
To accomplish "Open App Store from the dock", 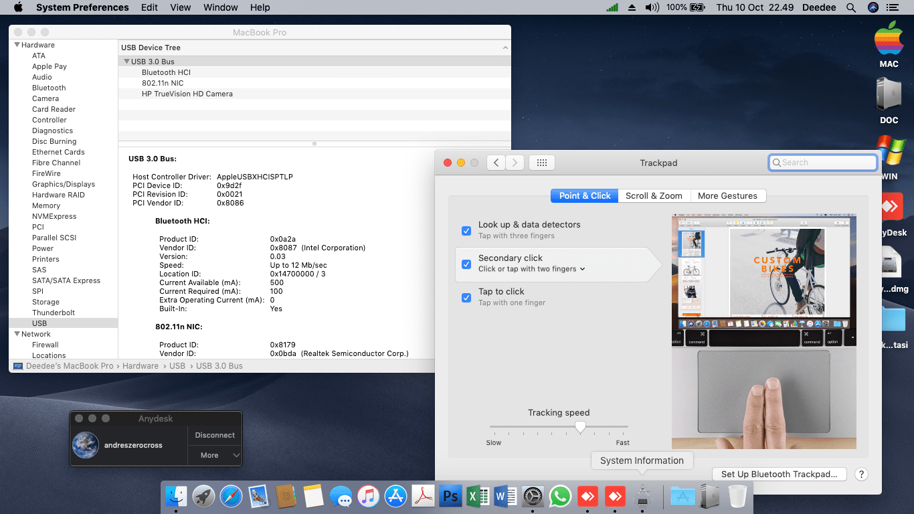I will pos(396,497).
